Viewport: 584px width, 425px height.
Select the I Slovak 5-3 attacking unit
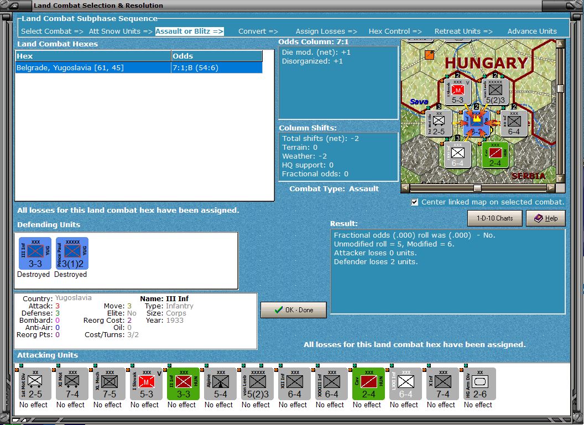[146, 384]
